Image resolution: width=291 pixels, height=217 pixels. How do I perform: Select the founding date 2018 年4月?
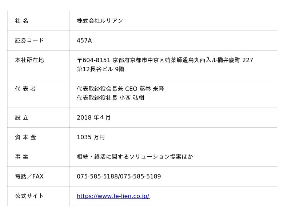[93, 118]
